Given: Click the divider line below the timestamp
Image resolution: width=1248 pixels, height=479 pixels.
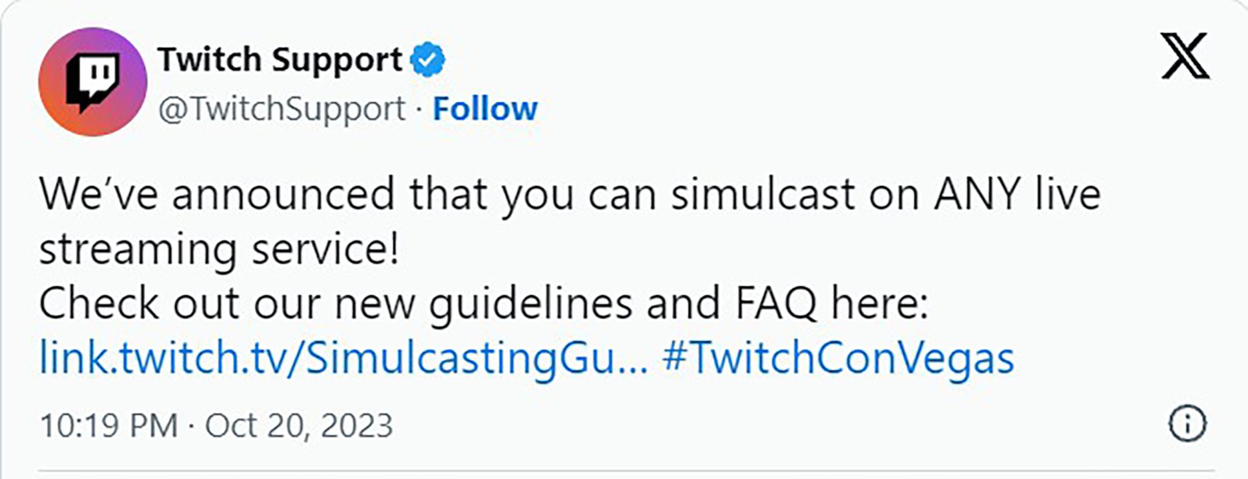Looking at the screenshot, I should tap(626, 472).
